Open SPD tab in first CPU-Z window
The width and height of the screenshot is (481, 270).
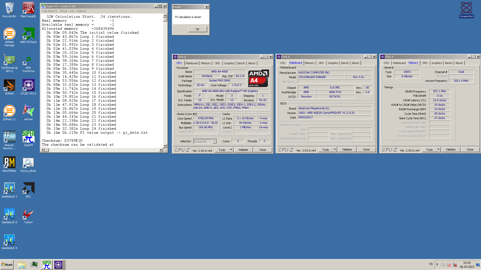click(217, 63)
